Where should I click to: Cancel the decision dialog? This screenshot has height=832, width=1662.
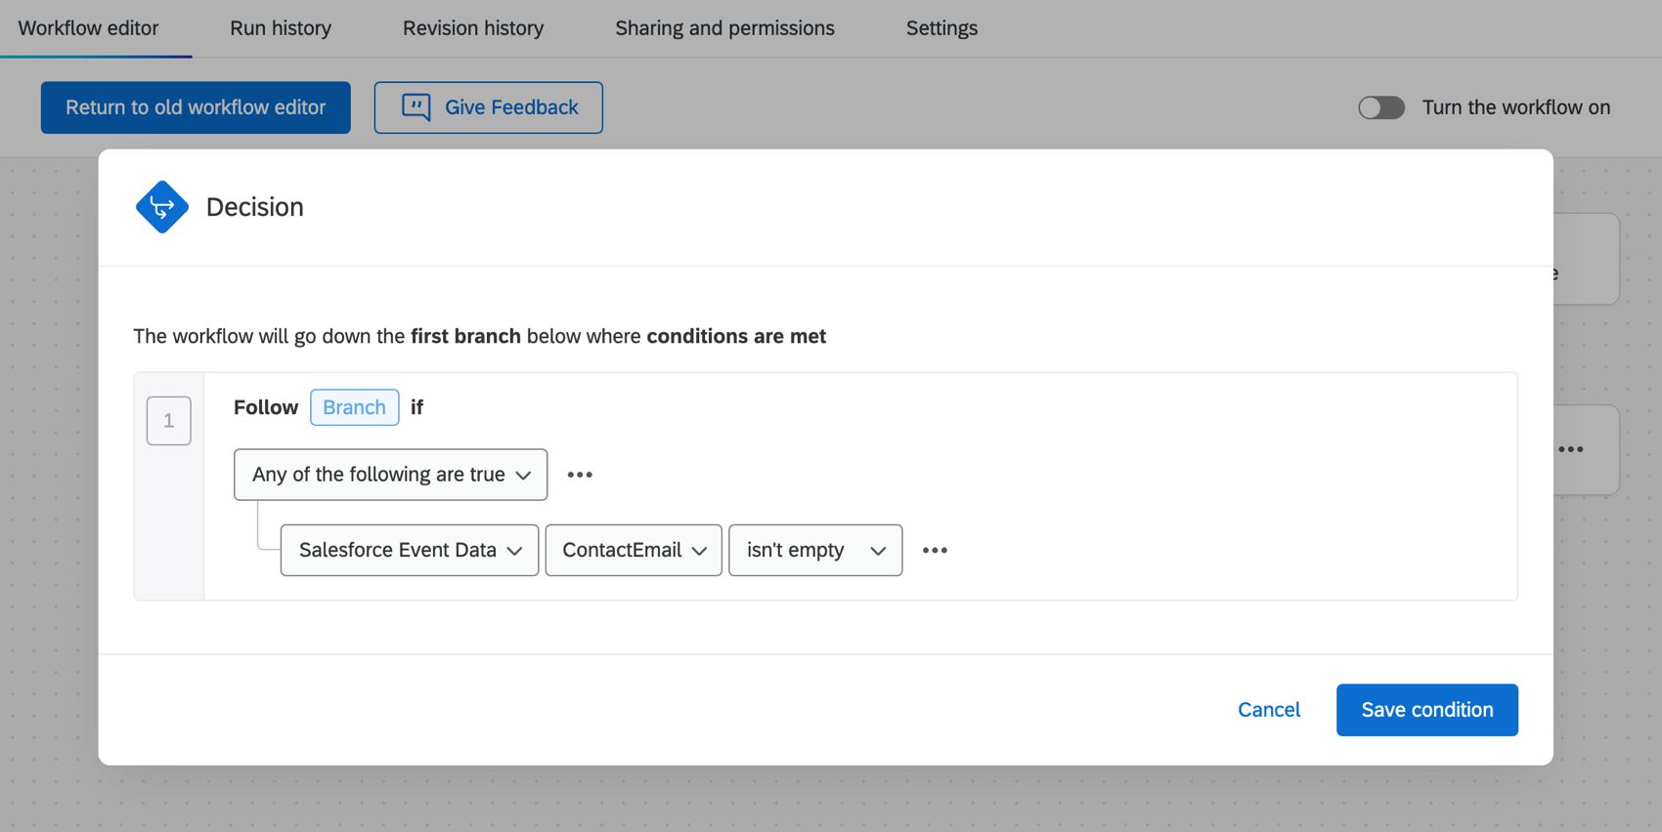pos(1268,710)
